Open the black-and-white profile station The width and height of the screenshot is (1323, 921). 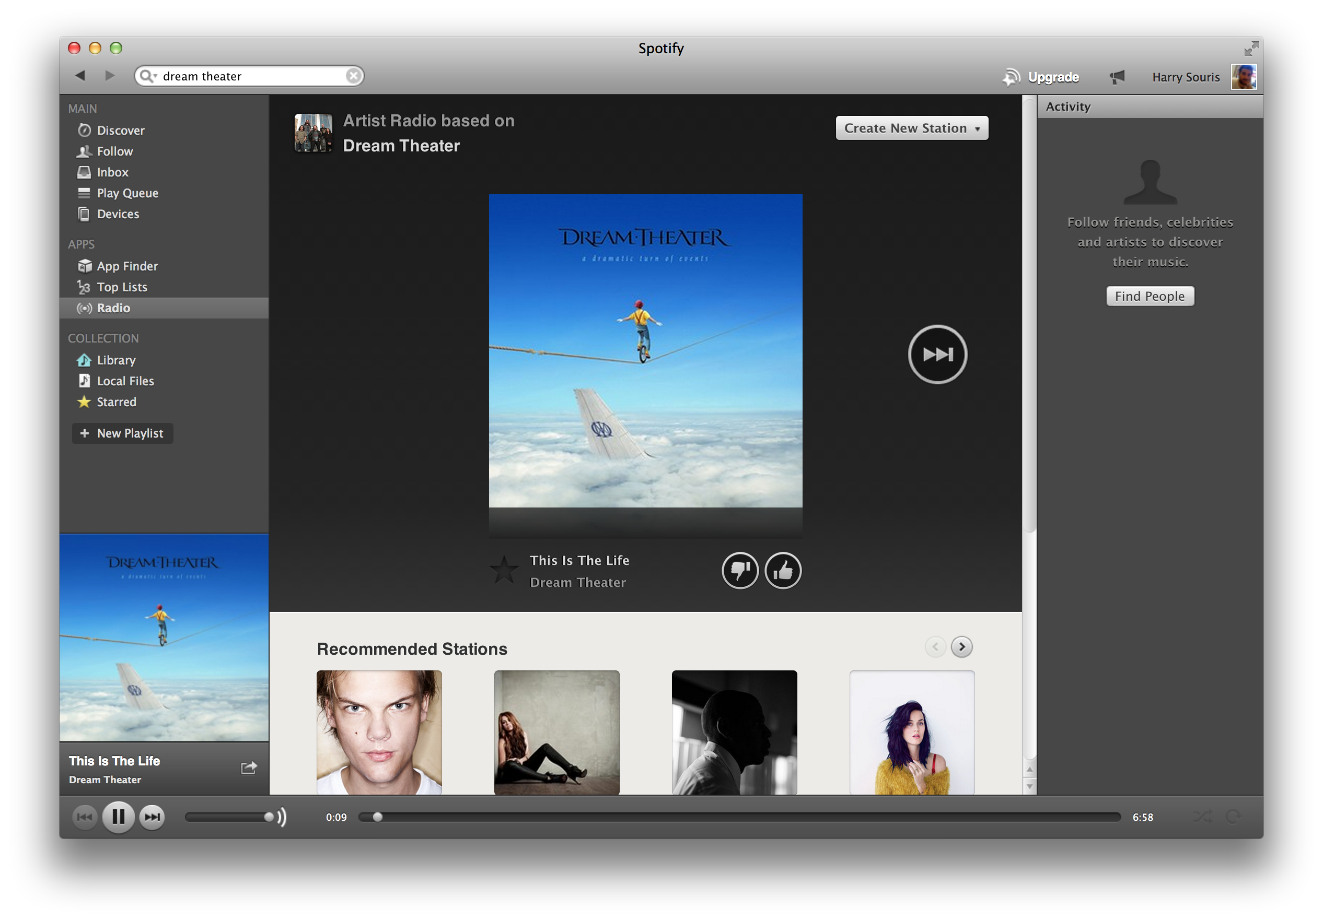pyautogui.click(x=735, y=732)
